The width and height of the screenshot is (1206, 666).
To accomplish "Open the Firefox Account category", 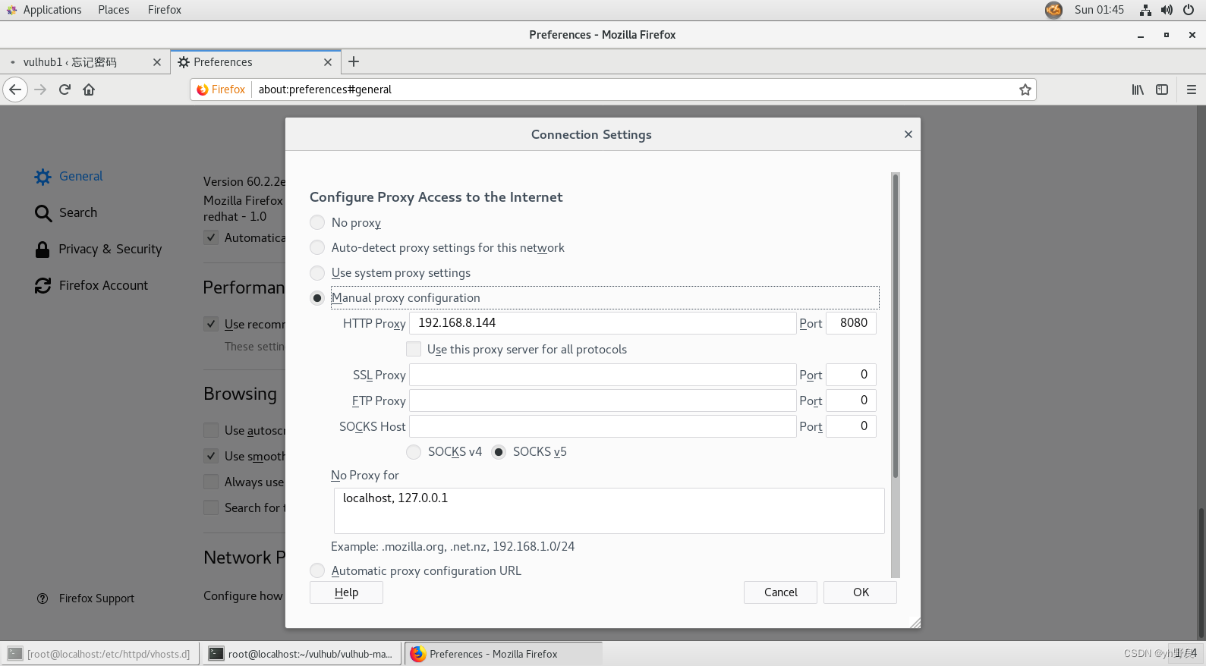I will [x=91, y=285].
